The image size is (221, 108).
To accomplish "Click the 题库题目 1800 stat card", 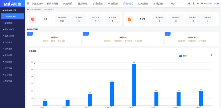I will click(62, 19).
